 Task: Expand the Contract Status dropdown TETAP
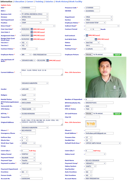(29, 49)
